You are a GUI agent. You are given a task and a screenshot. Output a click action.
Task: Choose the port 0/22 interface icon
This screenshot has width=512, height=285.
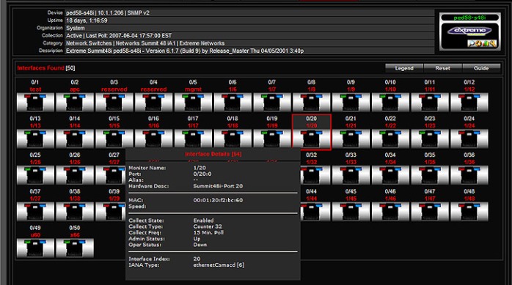pyautogui.click(x=390, y=139)
